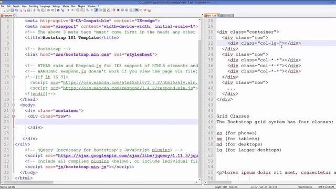Image resolution: width=336 pixels, height=189 pixels.
Task: Collapse the fold marker at line 15
Action: pos(13,77)
